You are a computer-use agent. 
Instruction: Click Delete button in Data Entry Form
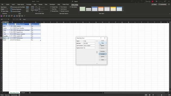tap(103, 46)
